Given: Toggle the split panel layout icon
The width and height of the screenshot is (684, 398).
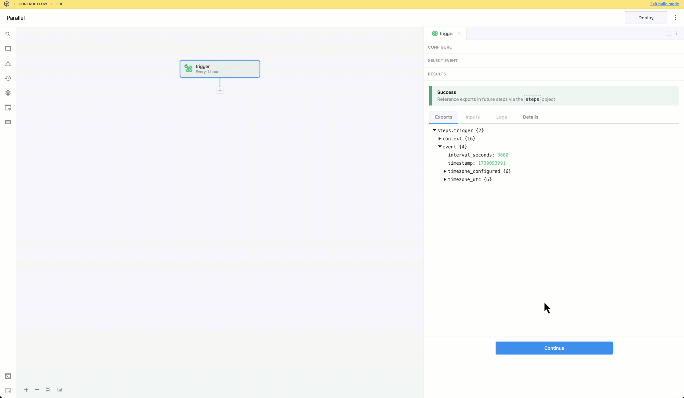Looking at the screenshot, I should pos(669,33).
